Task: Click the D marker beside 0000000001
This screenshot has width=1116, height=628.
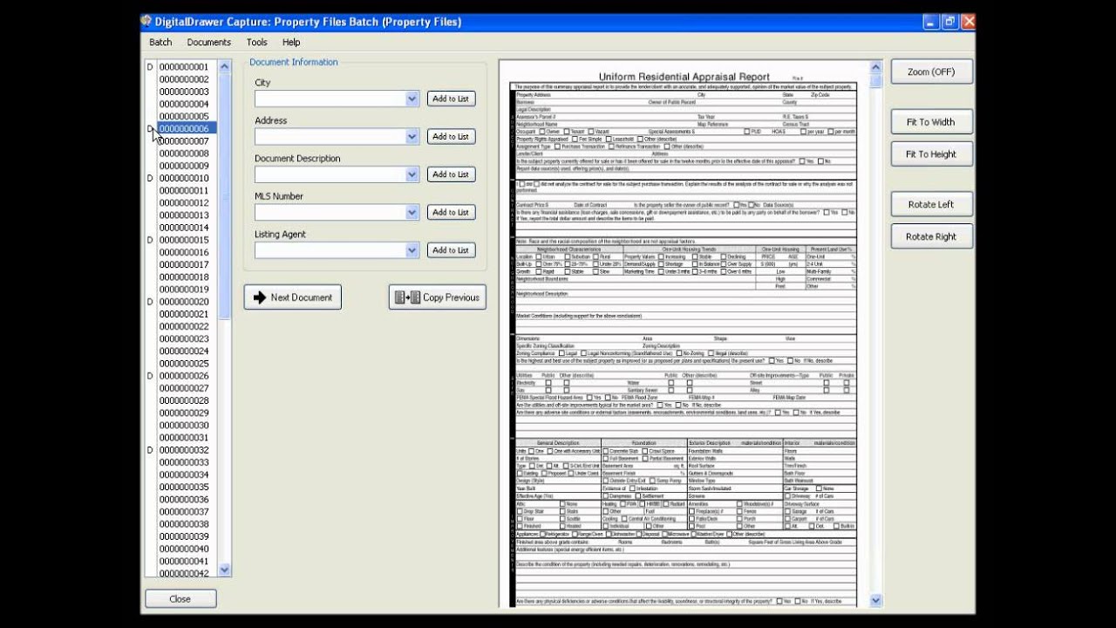Action: [x=150, y=67]
